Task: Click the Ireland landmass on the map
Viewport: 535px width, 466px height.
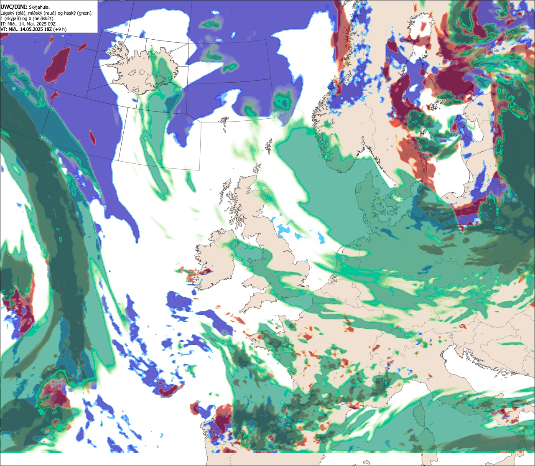Action: coord(213,259)
